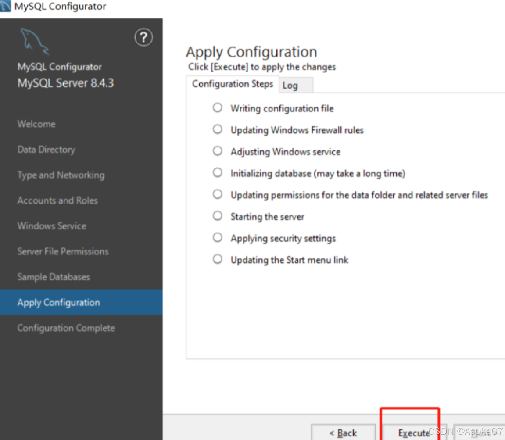505x440 pixels.
Task: Select the Updating Windows Firewall rules circle
Action: (217, 129)
